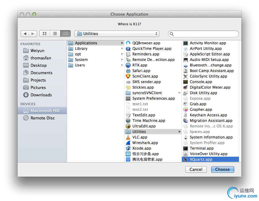Select Reminders.app in the list
Image resolution: width=259 pixels, height=201 pixels.
click(153, 54)
